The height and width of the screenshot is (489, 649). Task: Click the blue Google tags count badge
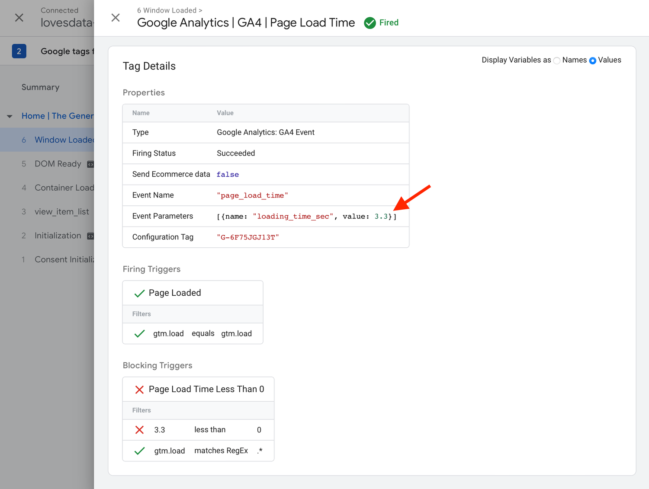[19, 51]
